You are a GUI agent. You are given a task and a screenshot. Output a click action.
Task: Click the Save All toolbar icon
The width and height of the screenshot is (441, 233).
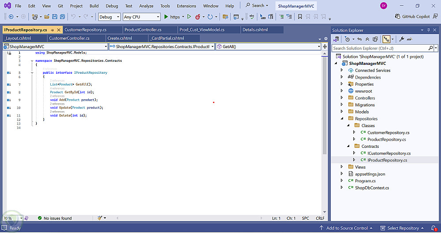point(63,17)
